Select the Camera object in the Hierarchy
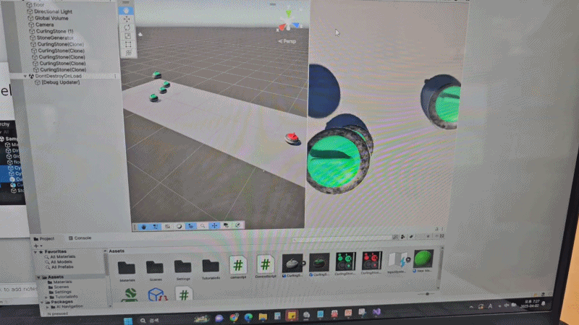The height and width of the screenshot is (325, 579). (41, 25)
